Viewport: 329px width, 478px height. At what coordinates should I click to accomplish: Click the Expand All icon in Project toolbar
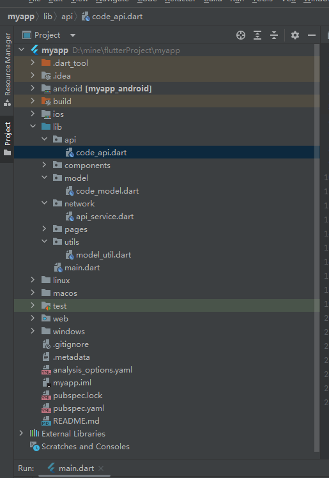click(x=257, y=35)
